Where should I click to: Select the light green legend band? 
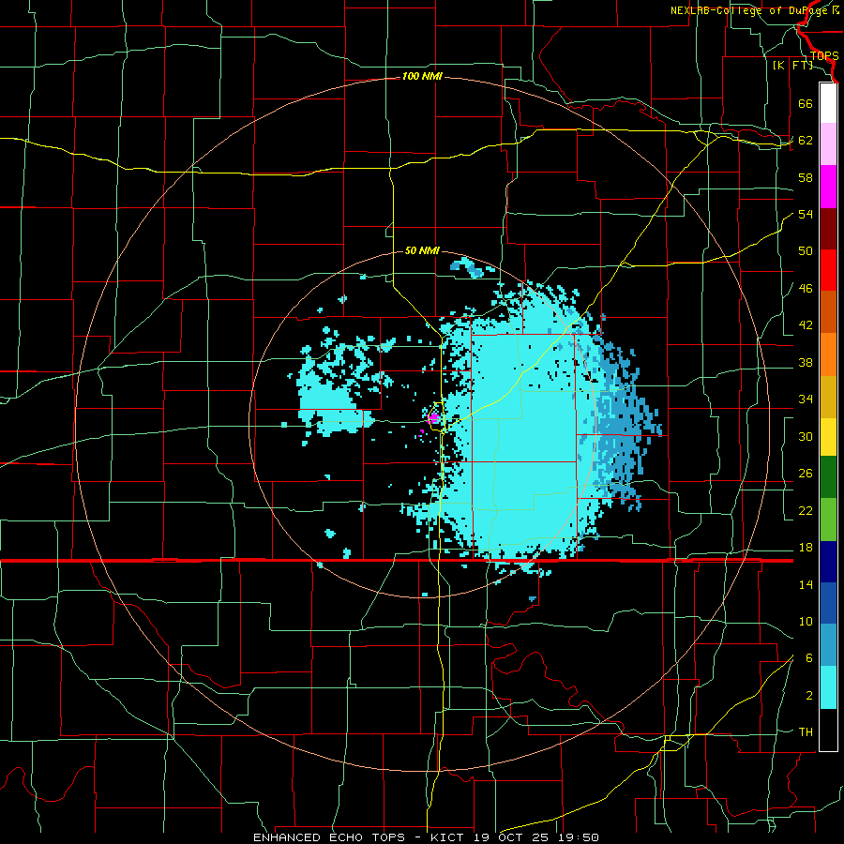click(828, 520)
